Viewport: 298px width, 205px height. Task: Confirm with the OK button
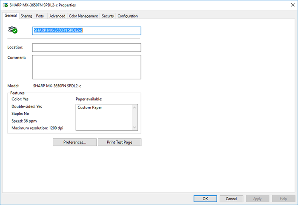click(x=205, y=199)
